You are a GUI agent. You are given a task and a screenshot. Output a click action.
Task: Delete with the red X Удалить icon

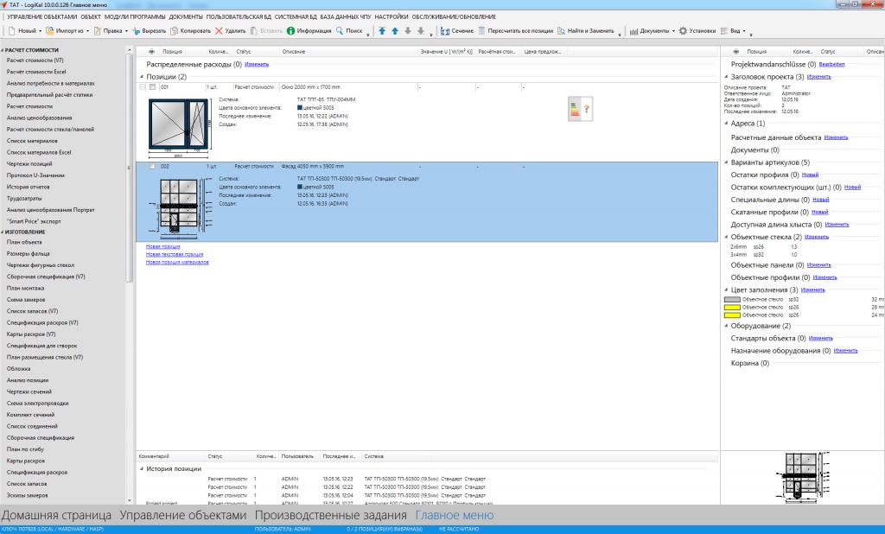pyautogui.click(x=219, y=31)
